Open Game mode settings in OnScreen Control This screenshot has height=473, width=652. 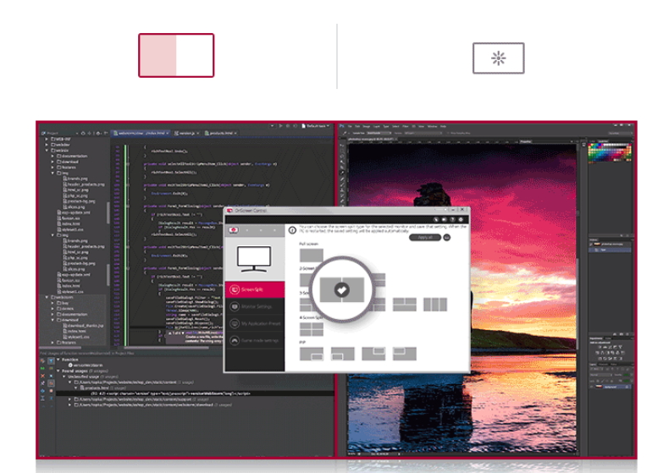255,340
